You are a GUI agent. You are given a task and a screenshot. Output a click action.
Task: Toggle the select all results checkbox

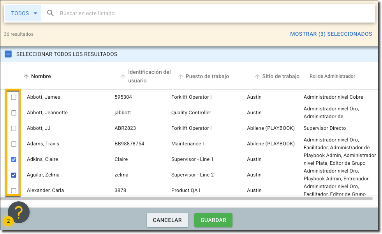coord(8,54)
